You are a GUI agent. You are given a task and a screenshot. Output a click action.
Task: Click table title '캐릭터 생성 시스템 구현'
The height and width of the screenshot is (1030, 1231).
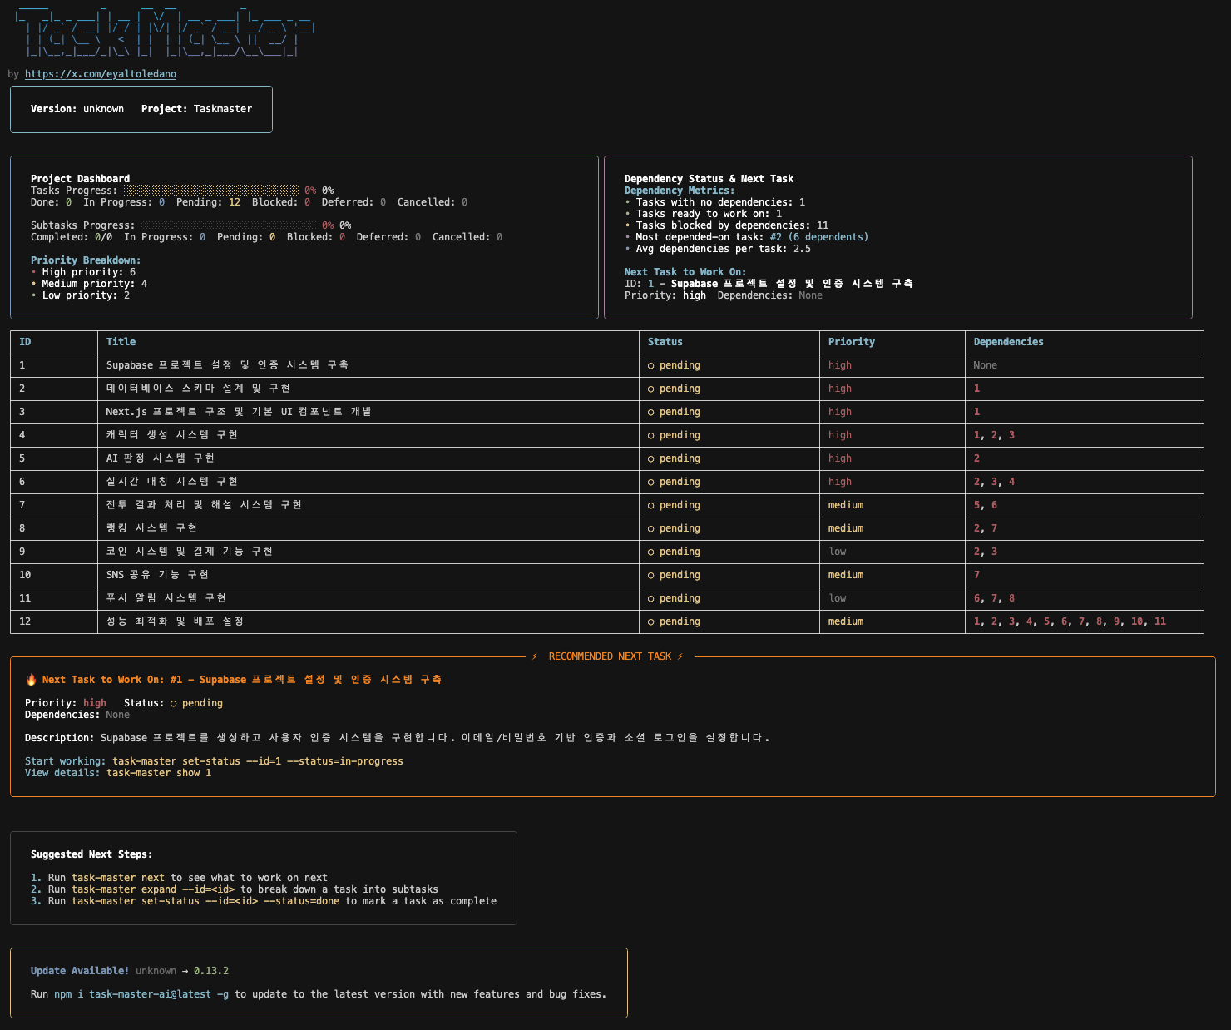point(172,435)
